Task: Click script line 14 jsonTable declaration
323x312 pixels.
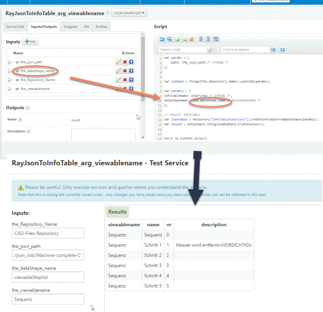Action: point(241,119)
